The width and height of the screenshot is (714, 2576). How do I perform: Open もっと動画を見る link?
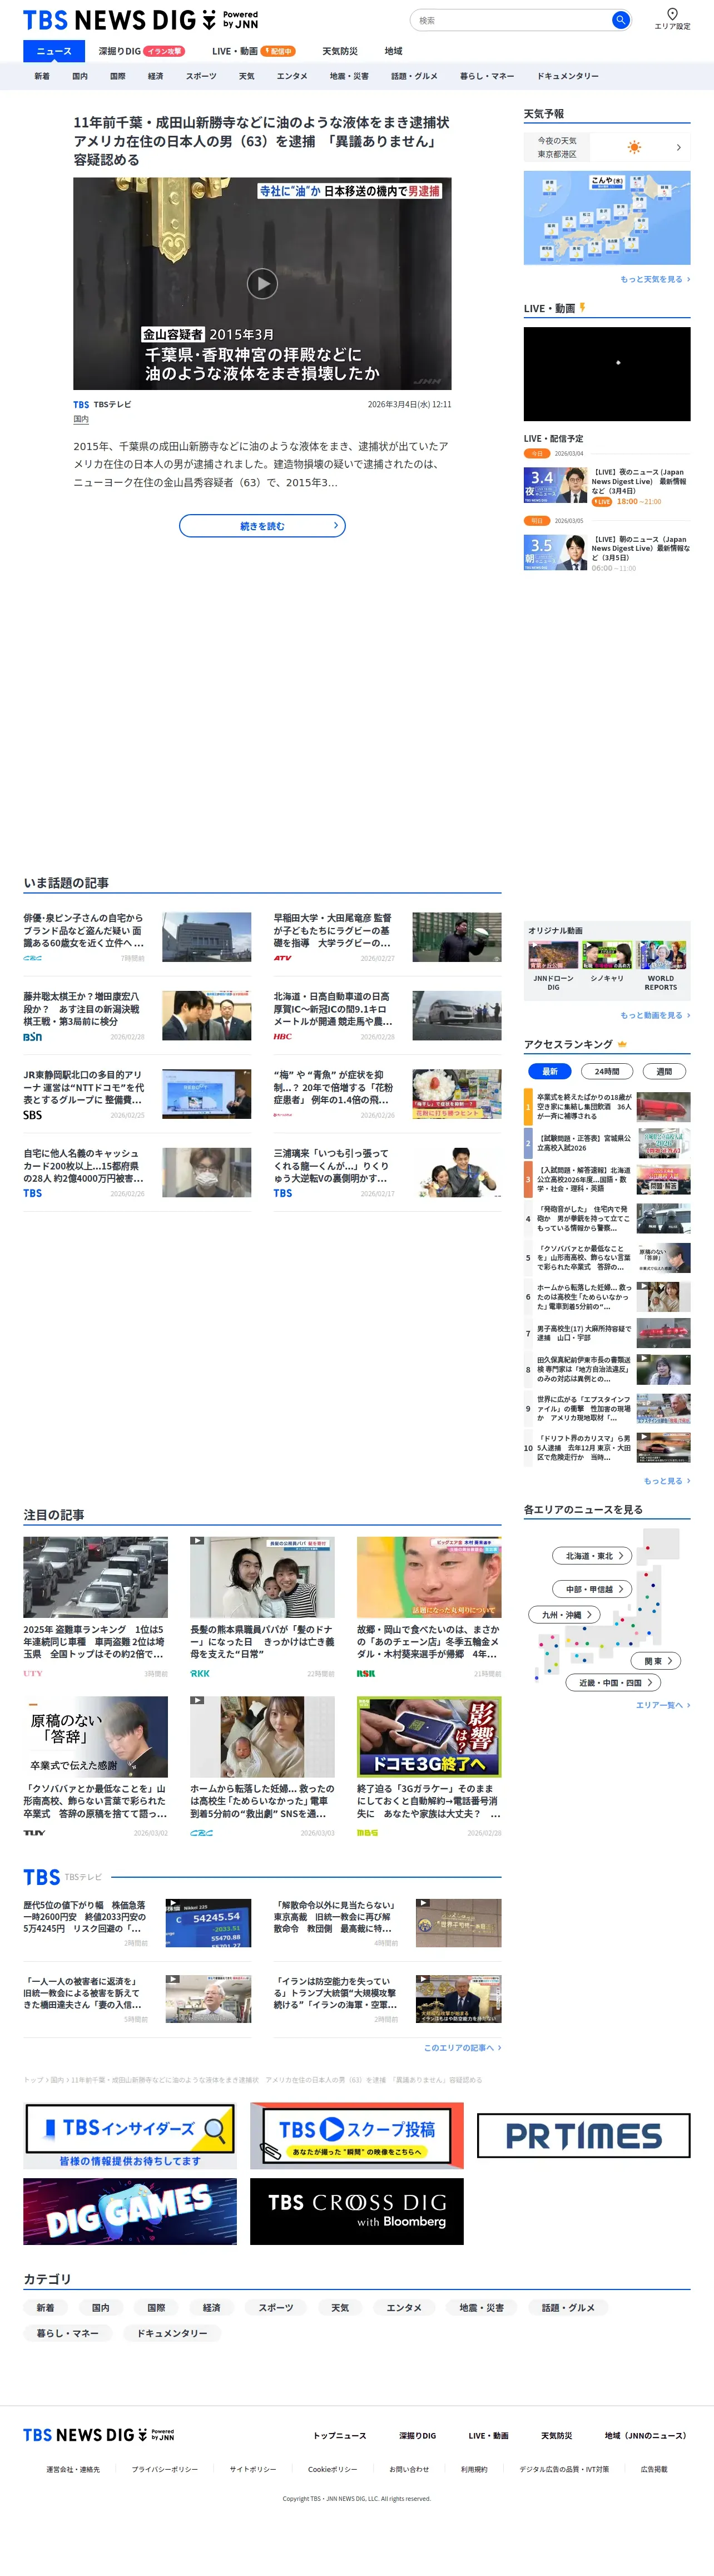coord(655,1015)
